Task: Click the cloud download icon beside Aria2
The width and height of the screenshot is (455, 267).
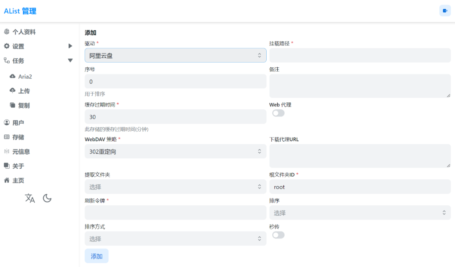Action: (13, 76)
